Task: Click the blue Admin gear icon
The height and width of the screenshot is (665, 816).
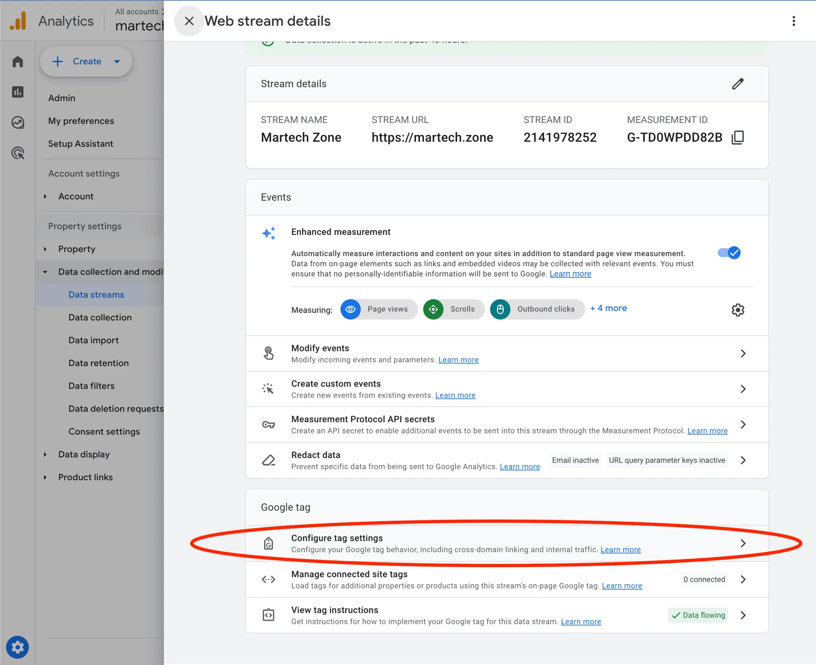Action: [18, 647]
